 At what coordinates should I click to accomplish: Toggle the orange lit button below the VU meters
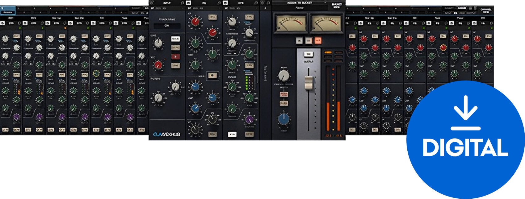[318, 40]
